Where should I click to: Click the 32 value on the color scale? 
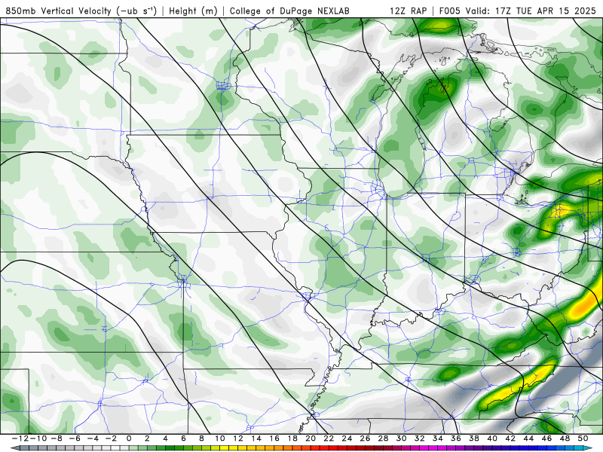point(420,438)
